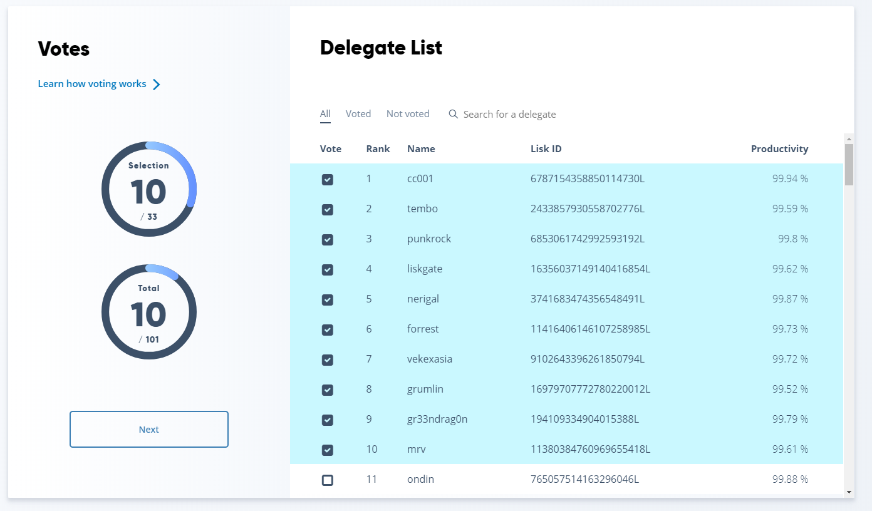Open the Learn how voting works link
872x511 pixels.
coord(92,84)
